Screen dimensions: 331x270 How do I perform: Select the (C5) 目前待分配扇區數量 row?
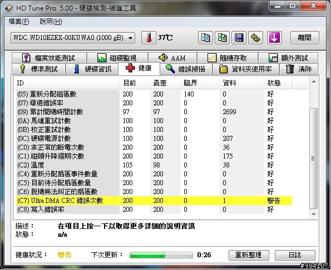tap(154, 182)
